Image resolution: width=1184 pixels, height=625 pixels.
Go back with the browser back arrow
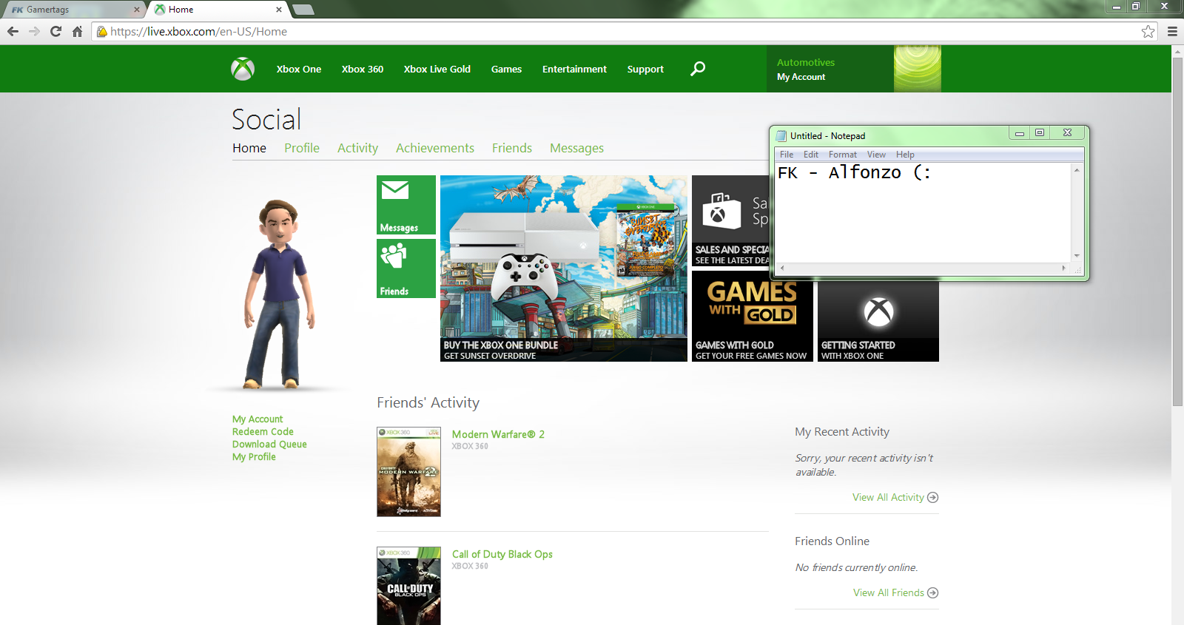(x=13, y=31)
